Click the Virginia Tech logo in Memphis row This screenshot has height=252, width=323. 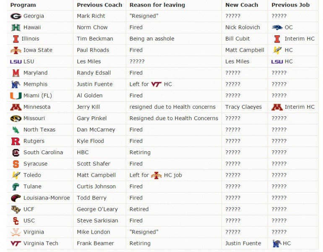[156, 84]
